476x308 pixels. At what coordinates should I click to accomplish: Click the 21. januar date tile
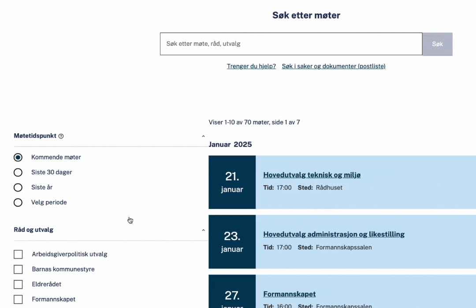tap(232, 182)
